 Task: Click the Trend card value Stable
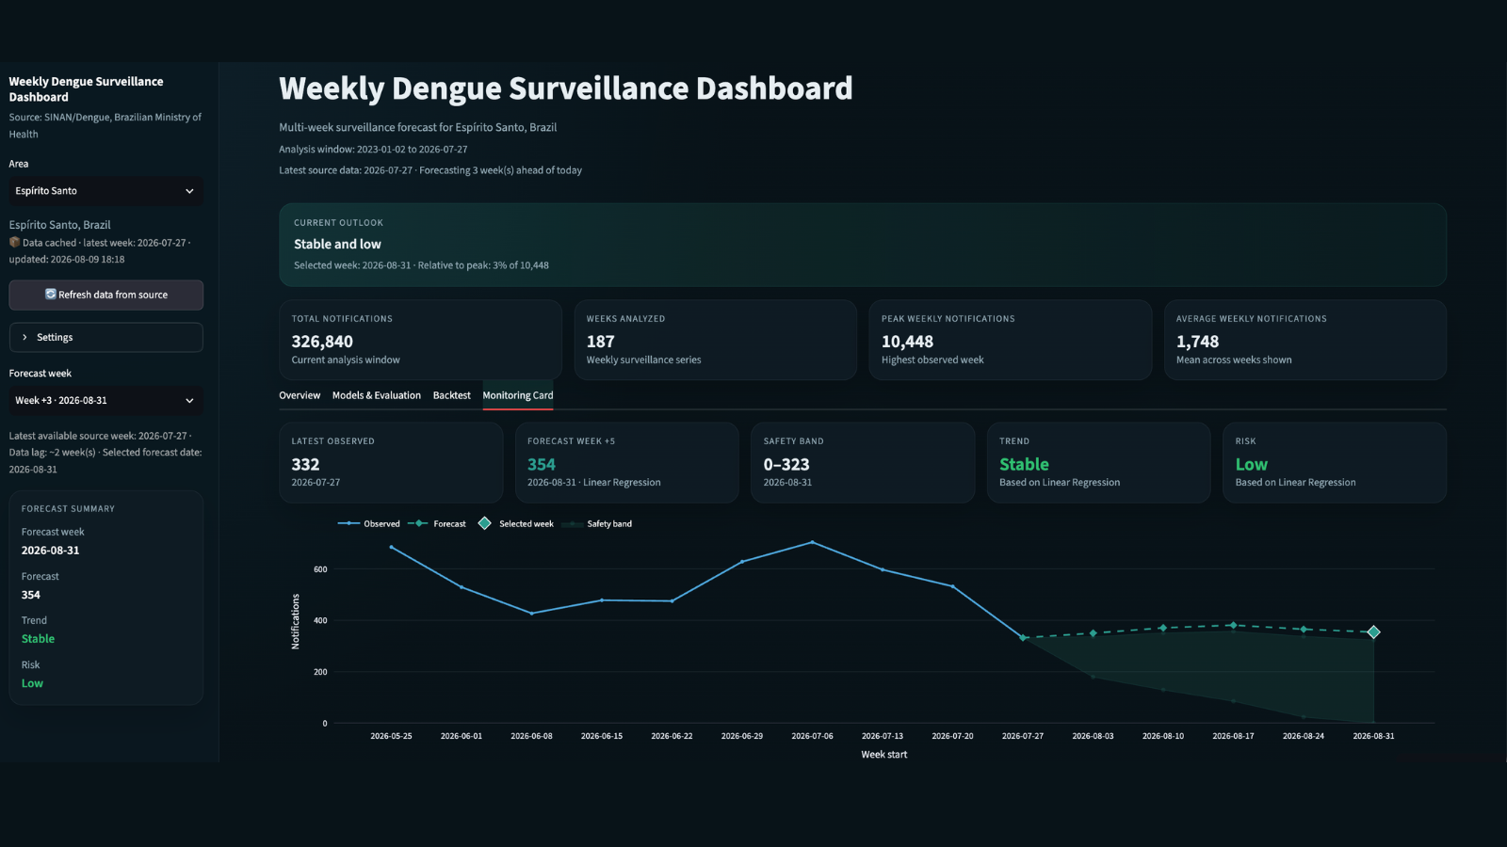click(1024, 464)
